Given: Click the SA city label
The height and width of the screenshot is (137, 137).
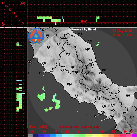Looking at the screenshot, I should [x=112, y=116].
